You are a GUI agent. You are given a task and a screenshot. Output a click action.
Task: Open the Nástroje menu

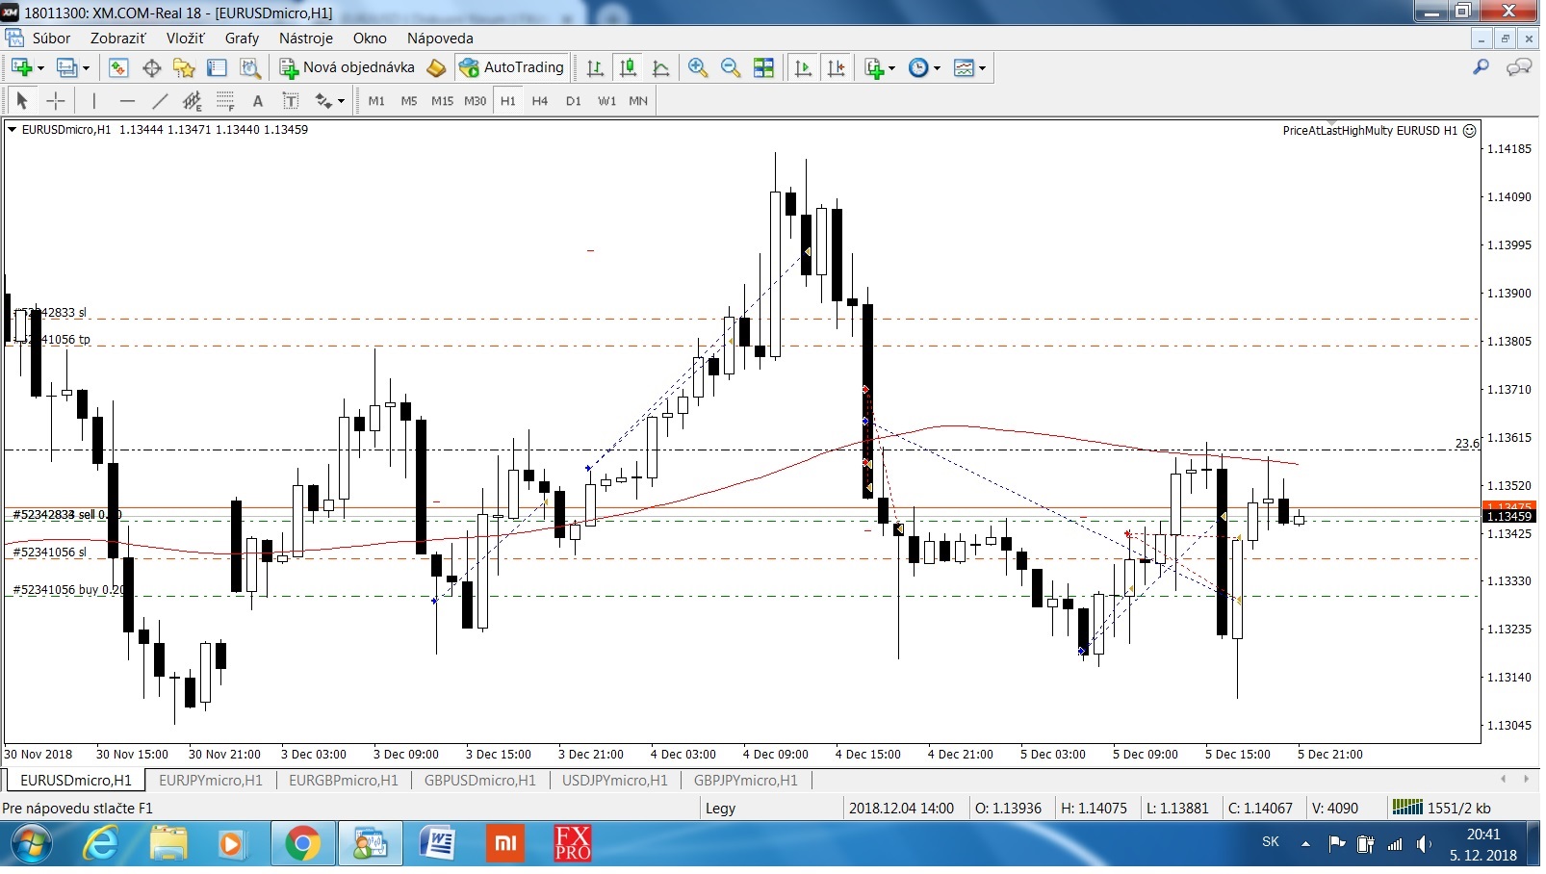click(x=306, y=39)
